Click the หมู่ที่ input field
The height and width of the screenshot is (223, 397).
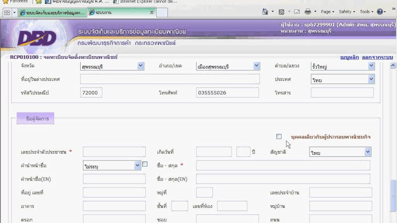[204, 192]
